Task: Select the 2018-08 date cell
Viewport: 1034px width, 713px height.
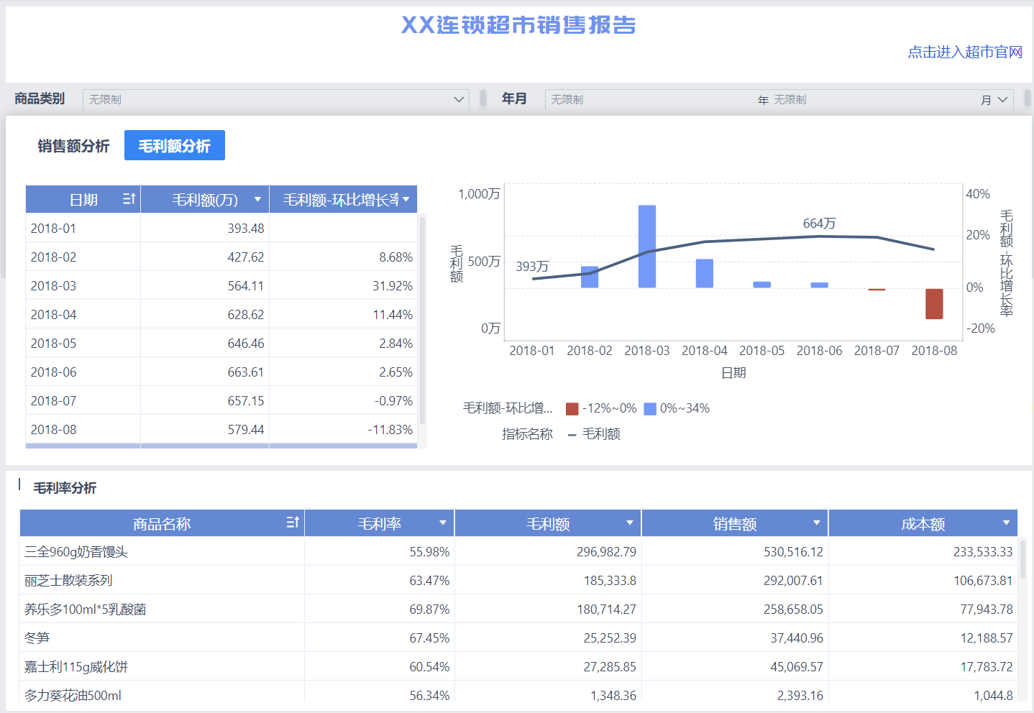Action: pyautogui.click(x=83, y=429)
